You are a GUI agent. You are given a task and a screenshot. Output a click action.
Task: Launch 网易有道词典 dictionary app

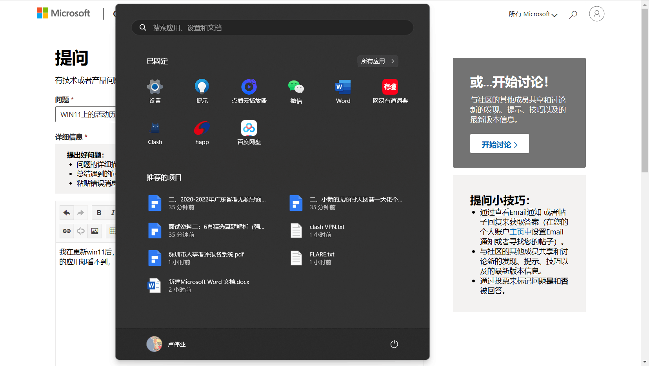[x=390, y=91]
